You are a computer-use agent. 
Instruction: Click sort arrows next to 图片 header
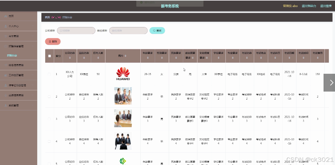pos(125,56)
